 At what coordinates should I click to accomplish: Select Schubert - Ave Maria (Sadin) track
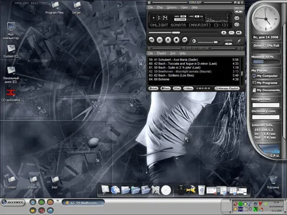(193, 60)
